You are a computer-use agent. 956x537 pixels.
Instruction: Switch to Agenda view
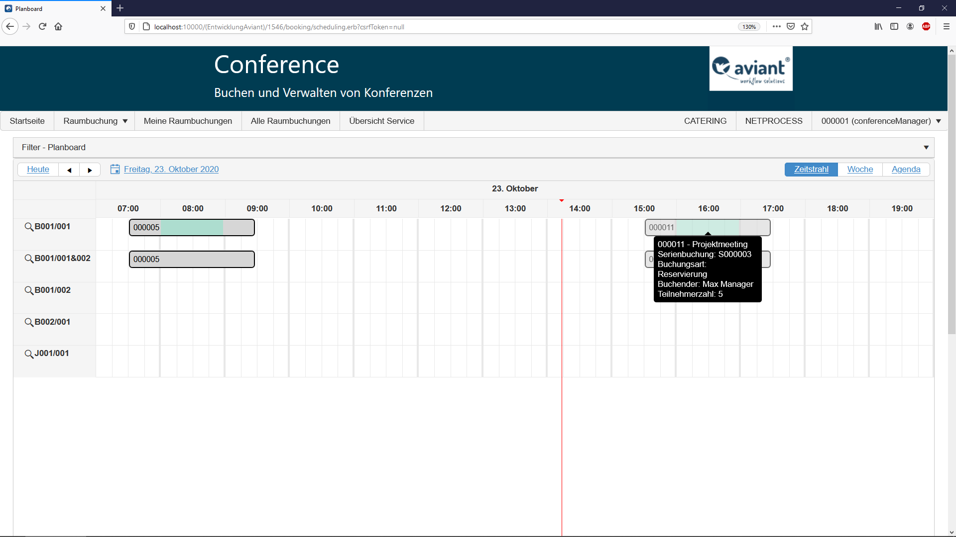pyautogui.click(x=906, y=170)
